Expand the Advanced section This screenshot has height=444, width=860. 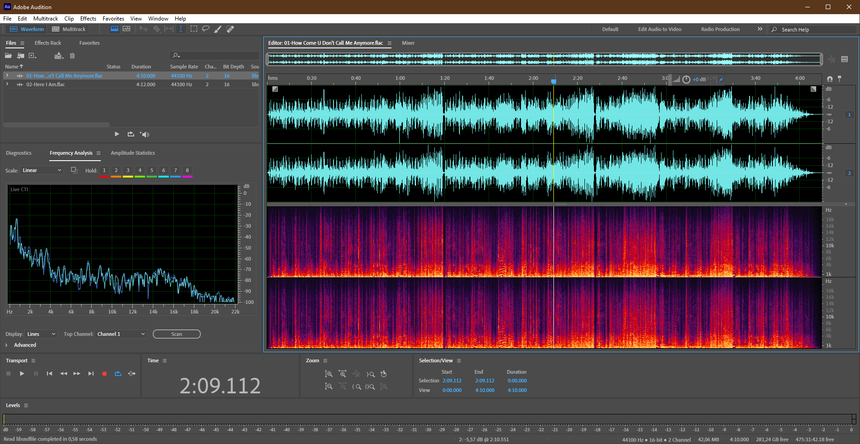[6, 345]
